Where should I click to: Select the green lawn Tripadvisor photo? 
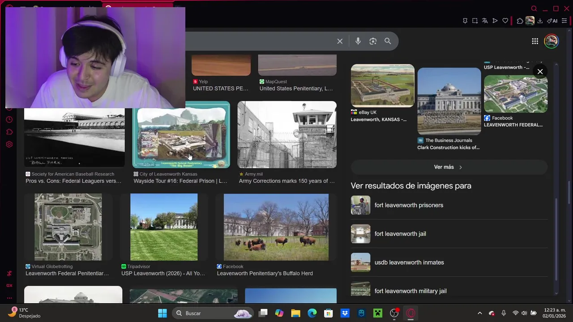pyautogui.click(x=164, y=227)
